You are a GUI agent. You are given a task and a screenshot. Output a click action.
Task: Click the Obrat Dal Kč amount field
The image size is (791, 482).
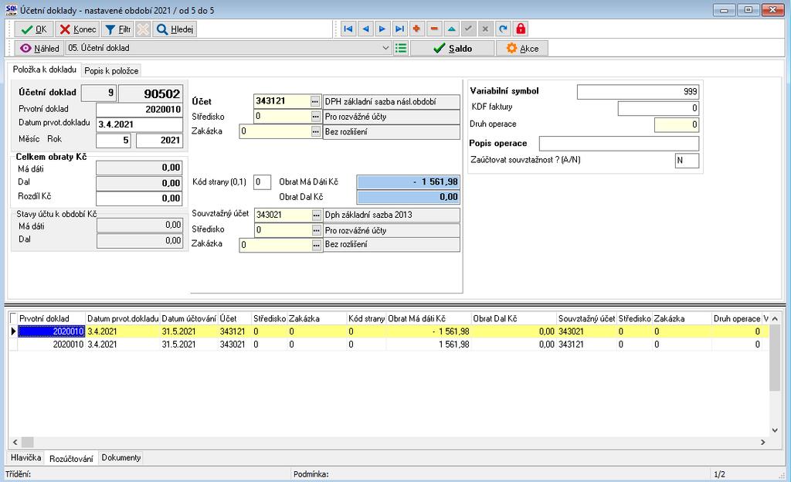tap(408, 197)
